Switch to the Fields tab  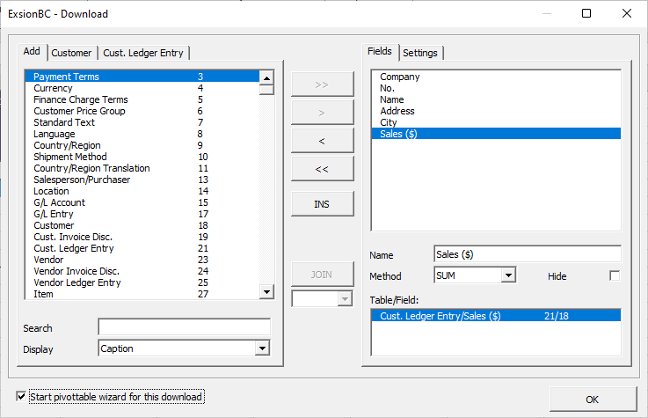coord(380,52)
